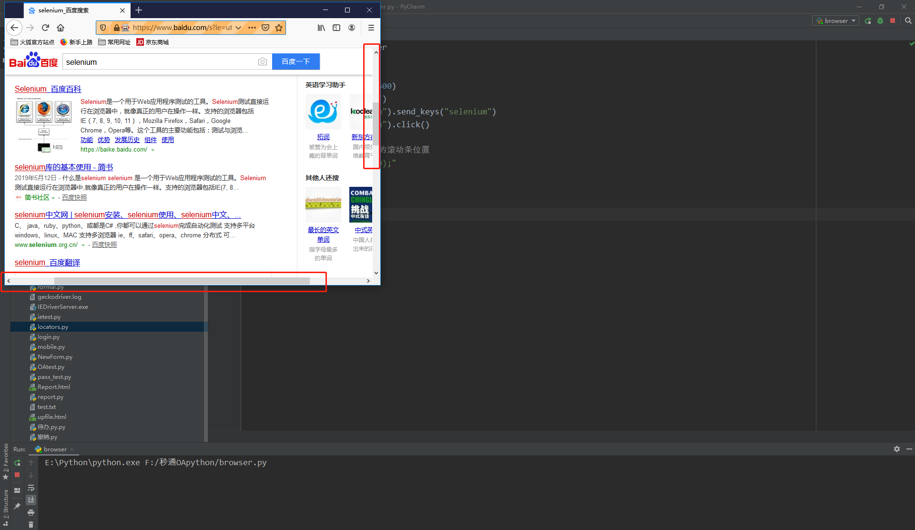The width and height of the screenshot is (915, 530).
Task: Click the camera icon in Baidu search box
Action: point(263,61)
